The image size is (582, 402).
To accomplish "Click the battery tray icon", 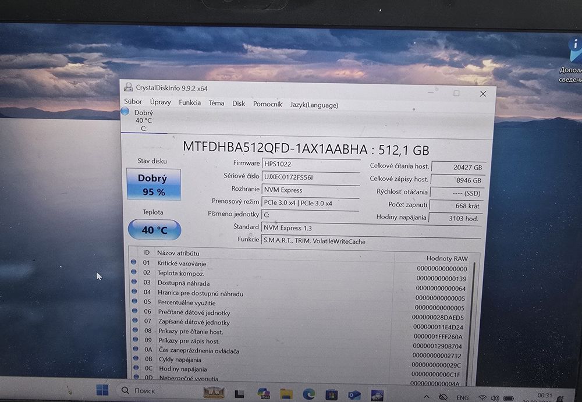I will pos(508,399).
